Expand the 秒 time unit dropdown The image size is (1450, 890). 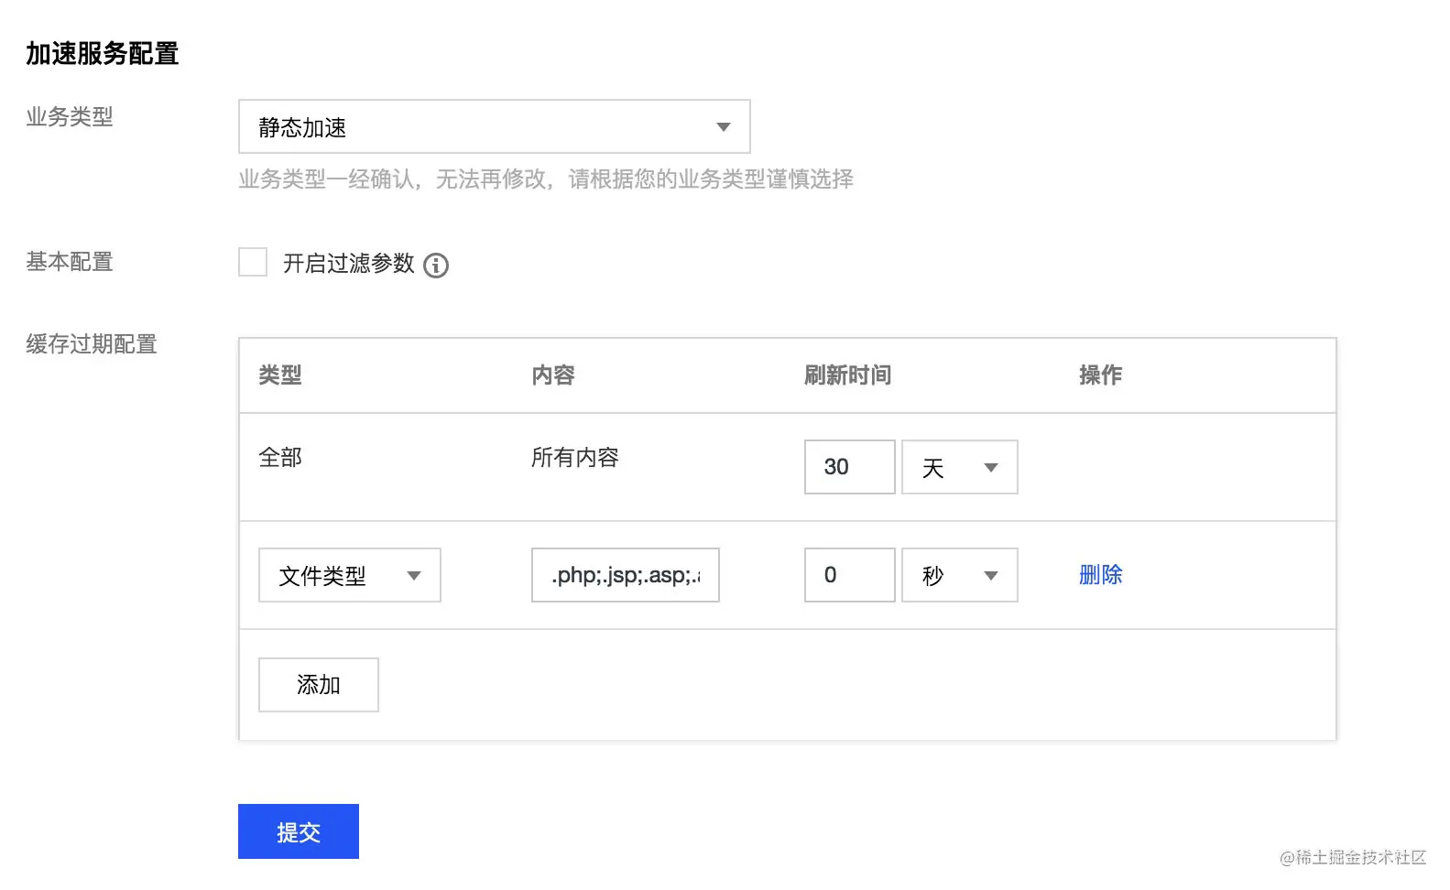[x=959, y=575]
